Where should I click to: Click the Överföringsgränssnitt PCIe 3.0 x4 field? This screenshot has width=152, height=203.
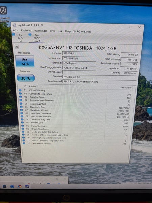point(79,68)
